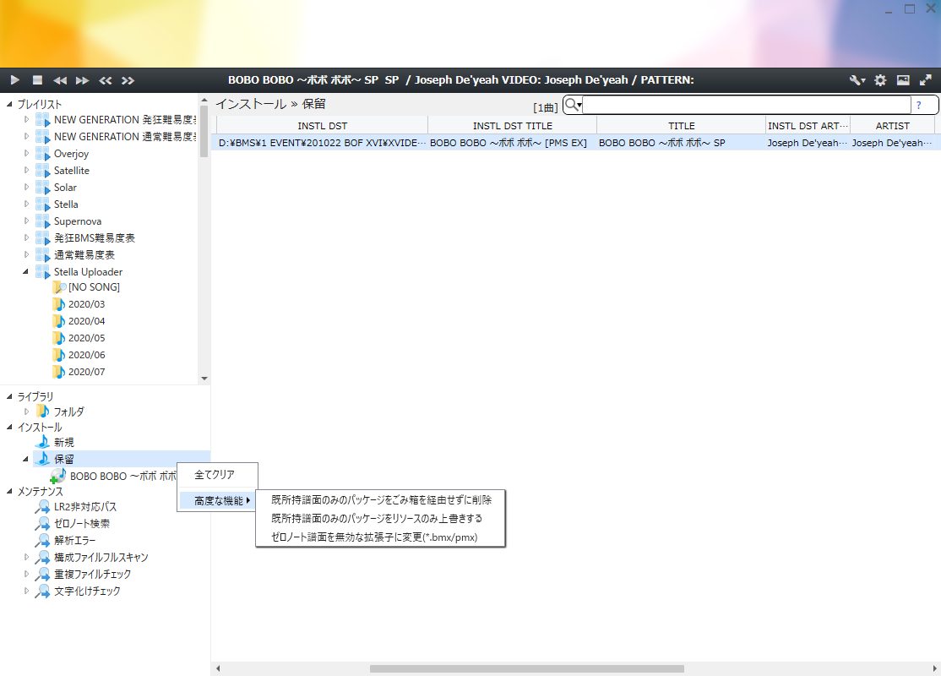This screenshot has width=941, height=676.
Task: Click the horizontal scrollbar right arrow
Action: pos(934,668)
